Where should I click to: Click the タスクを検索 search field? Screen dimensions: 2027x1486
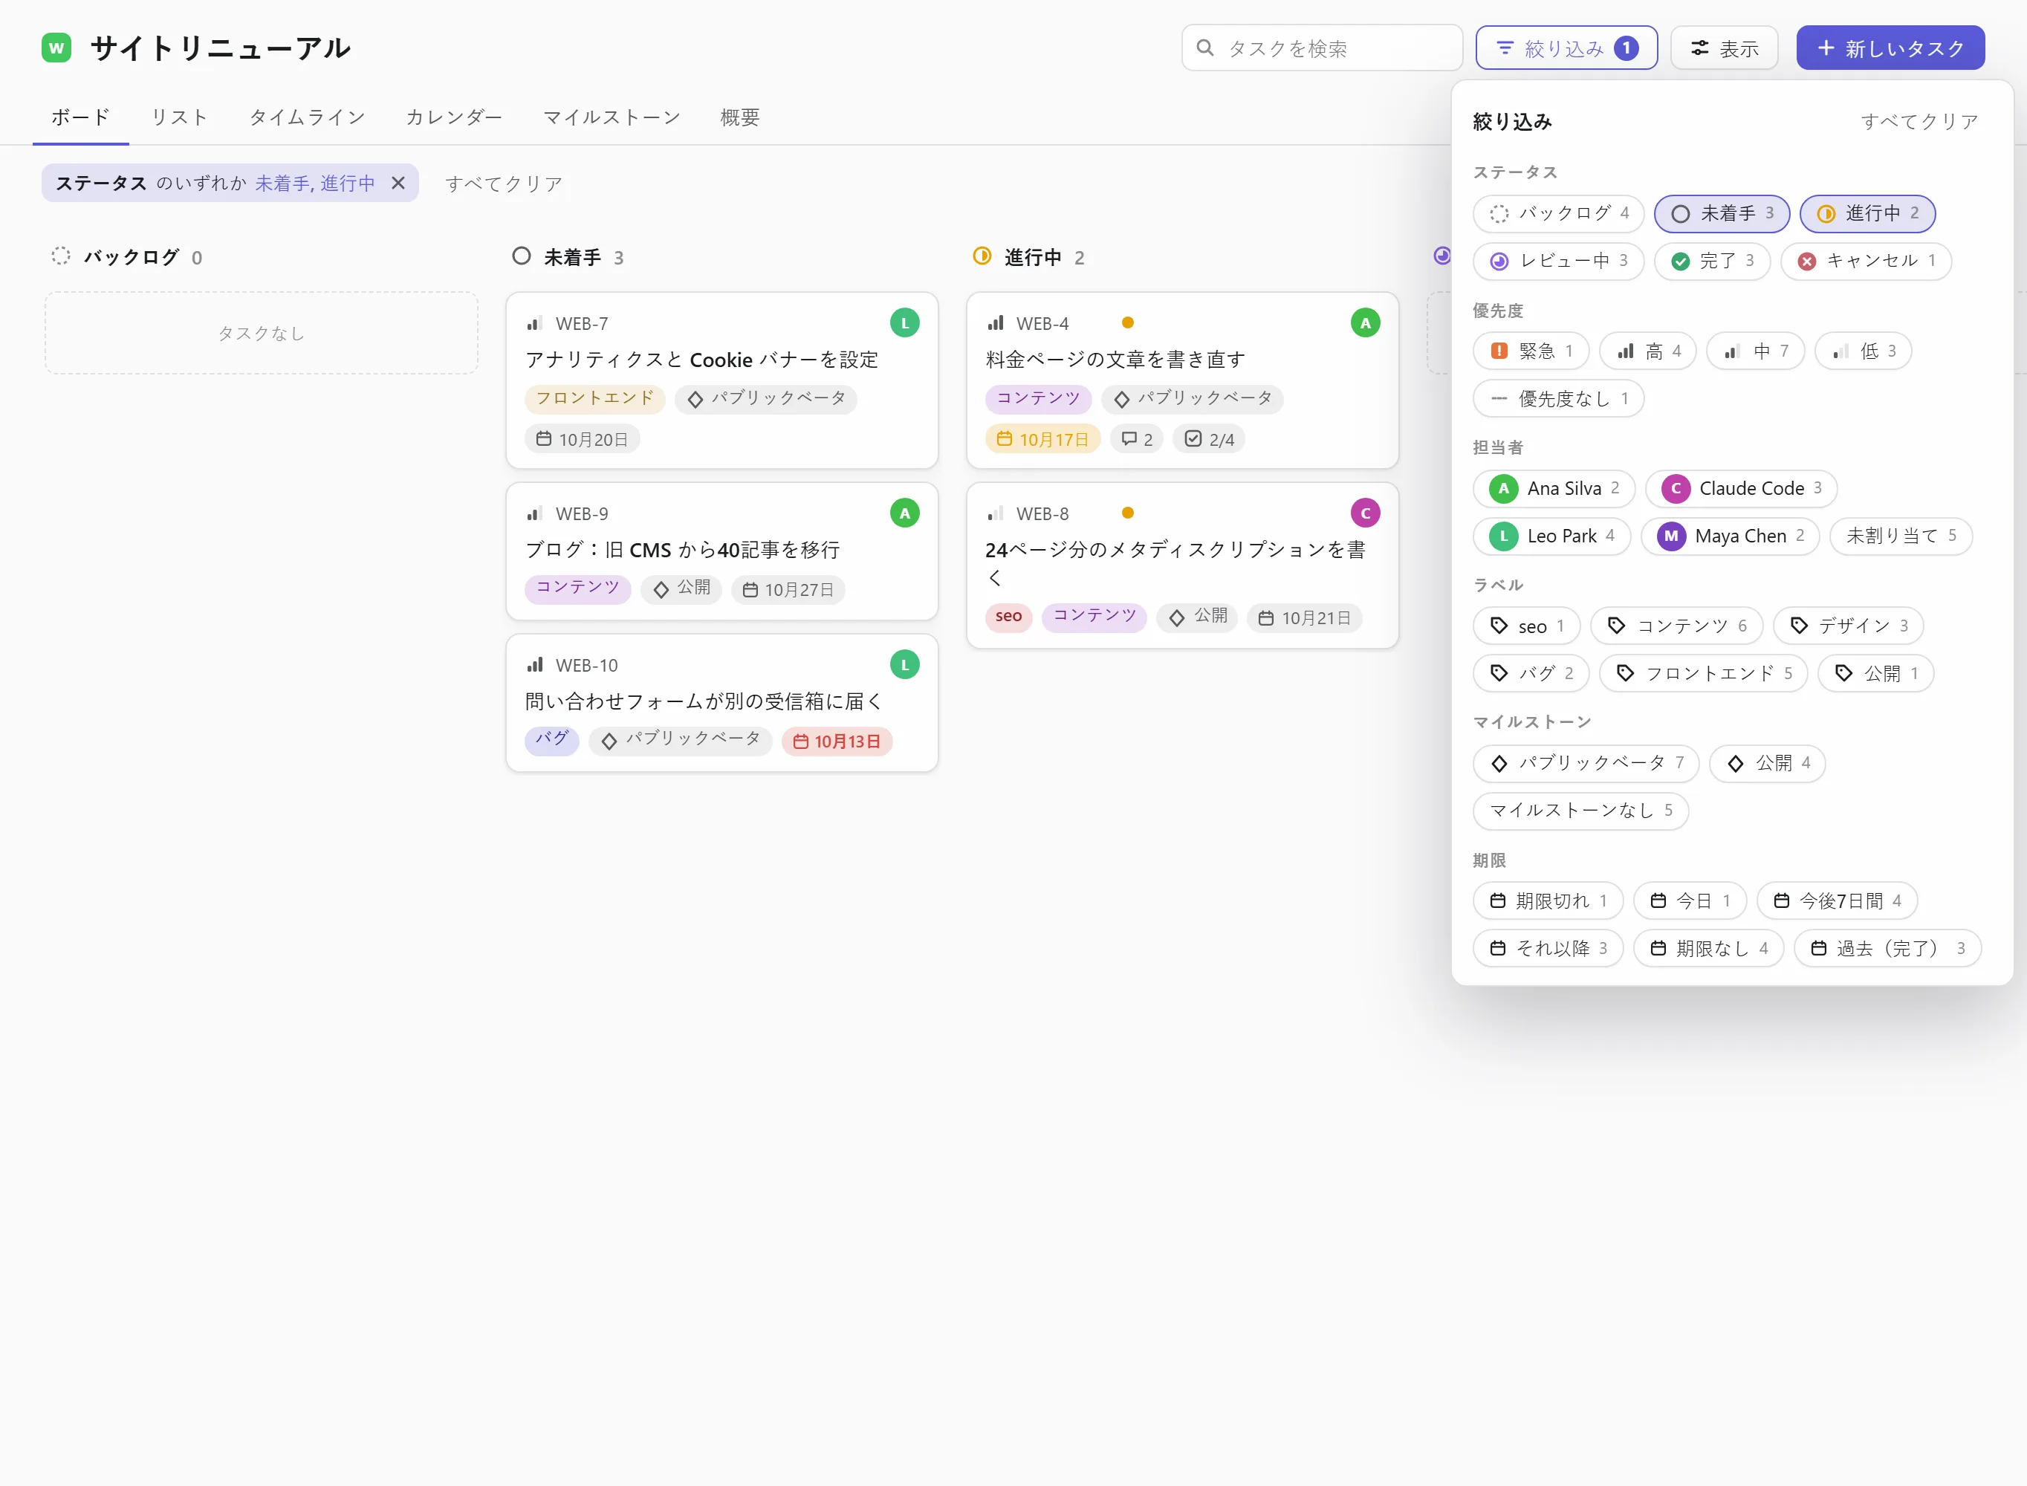point(1321,48)
